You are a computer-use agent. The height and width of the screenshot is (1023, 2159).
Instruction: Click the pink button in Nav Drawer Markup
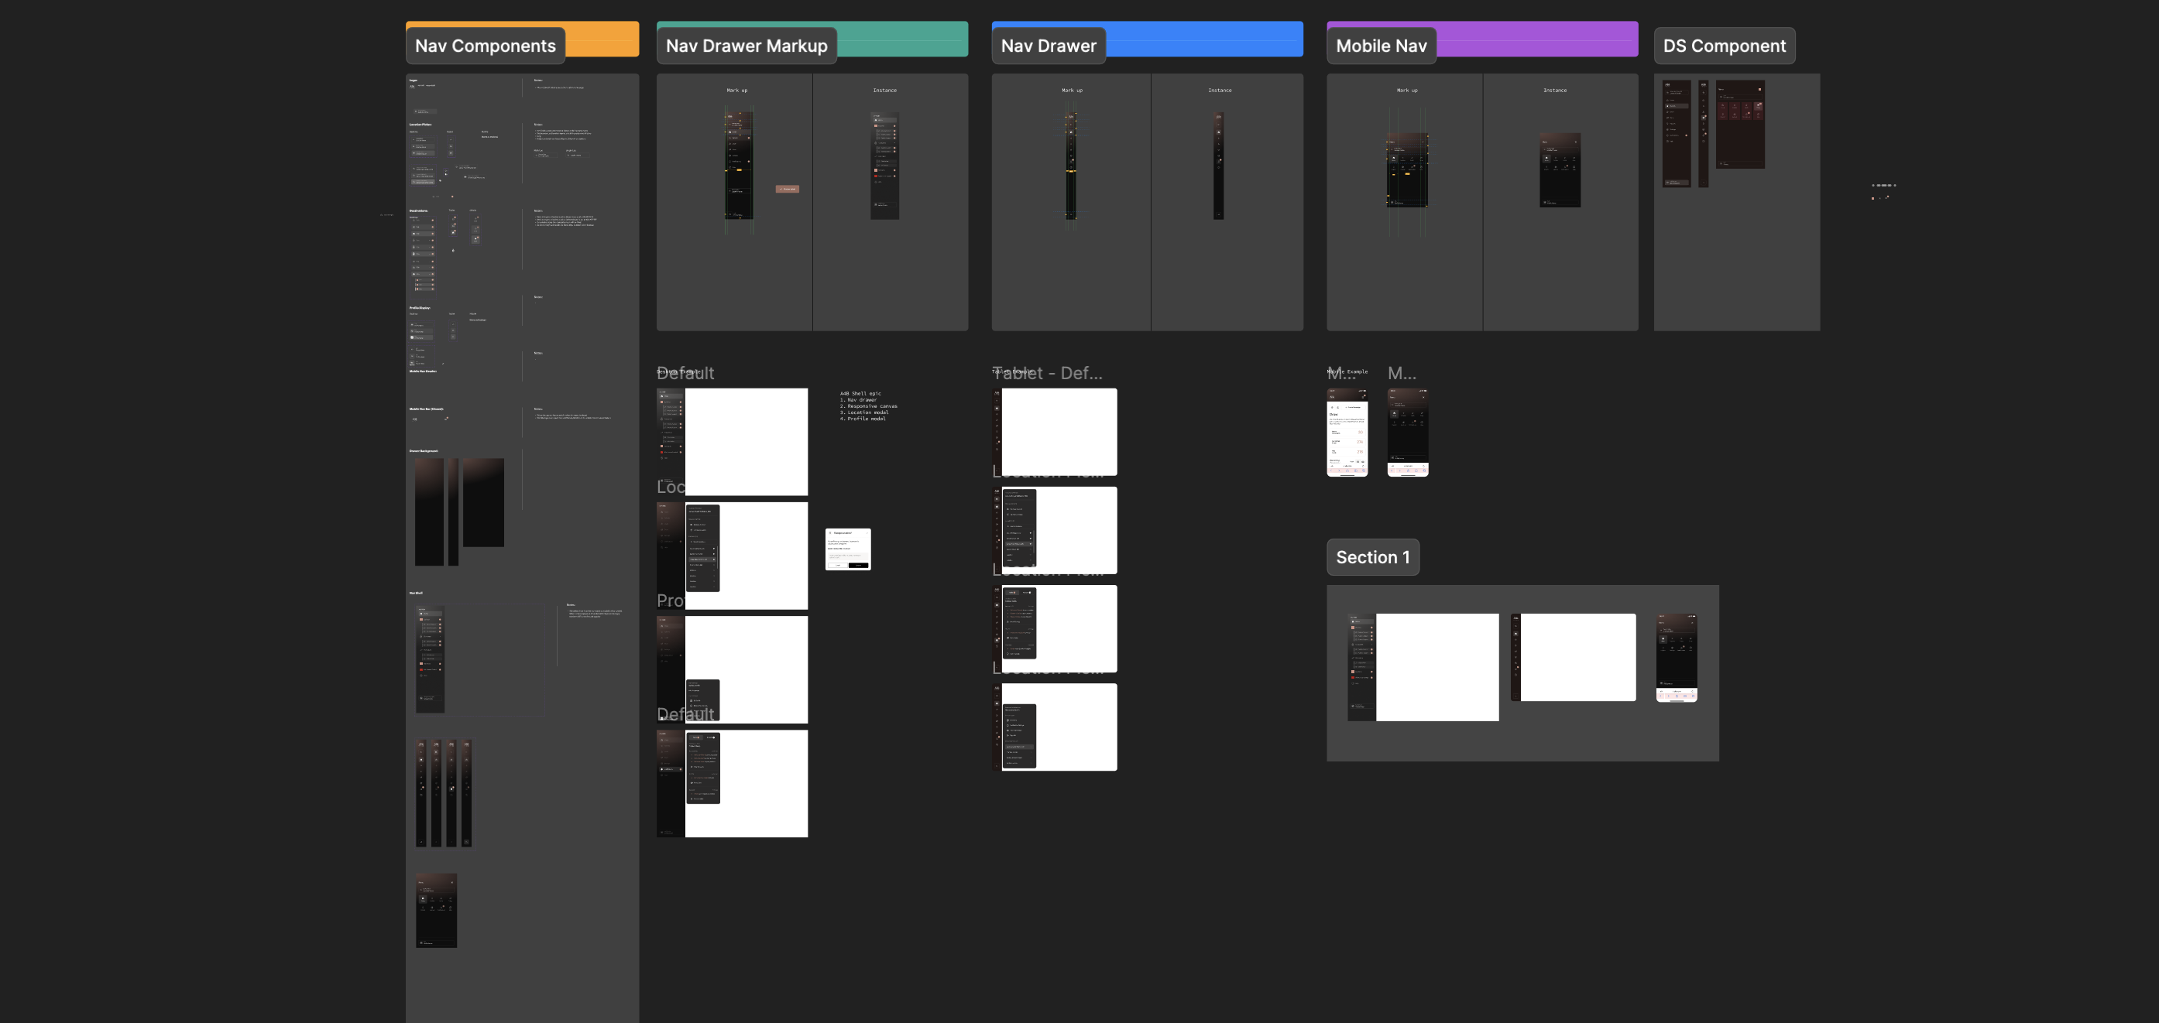(x=787, y=190)
